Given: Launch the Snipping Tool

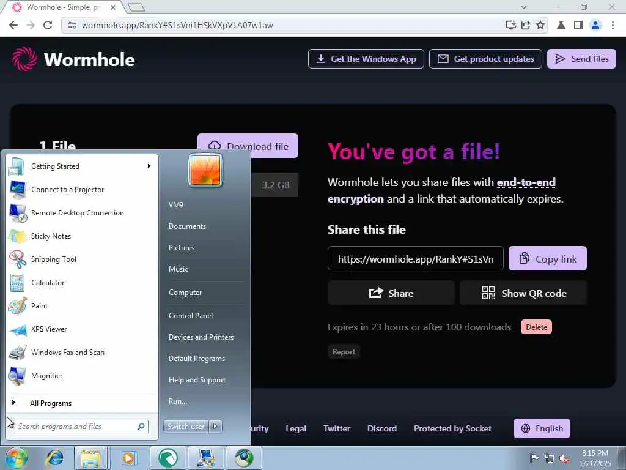Looking at the screenshot, I should click(81, 259).
